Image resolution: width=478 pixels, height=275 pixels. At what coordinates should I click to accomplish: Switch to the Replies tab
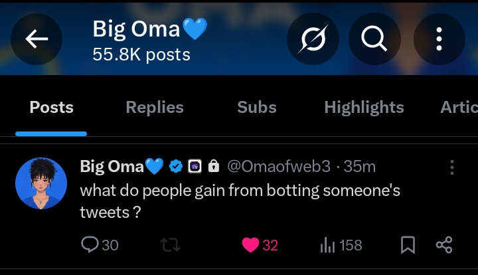point(154,108)
